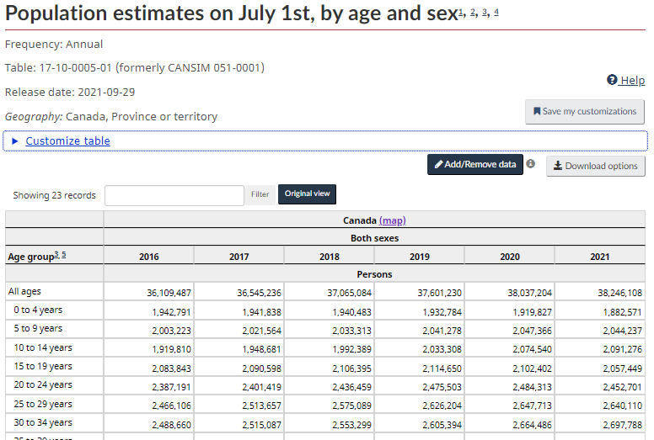Open the Help link

[x=625, y=80]
